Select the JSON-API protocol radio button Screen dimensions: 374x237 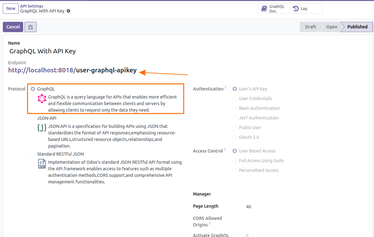coord(33,118)
